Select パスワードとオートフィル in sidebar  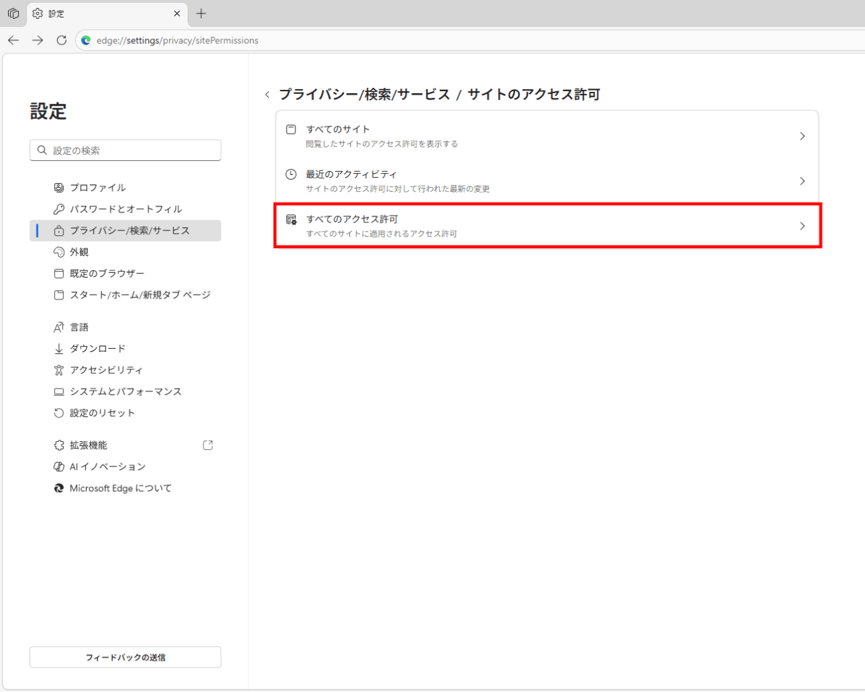[126, 209]
